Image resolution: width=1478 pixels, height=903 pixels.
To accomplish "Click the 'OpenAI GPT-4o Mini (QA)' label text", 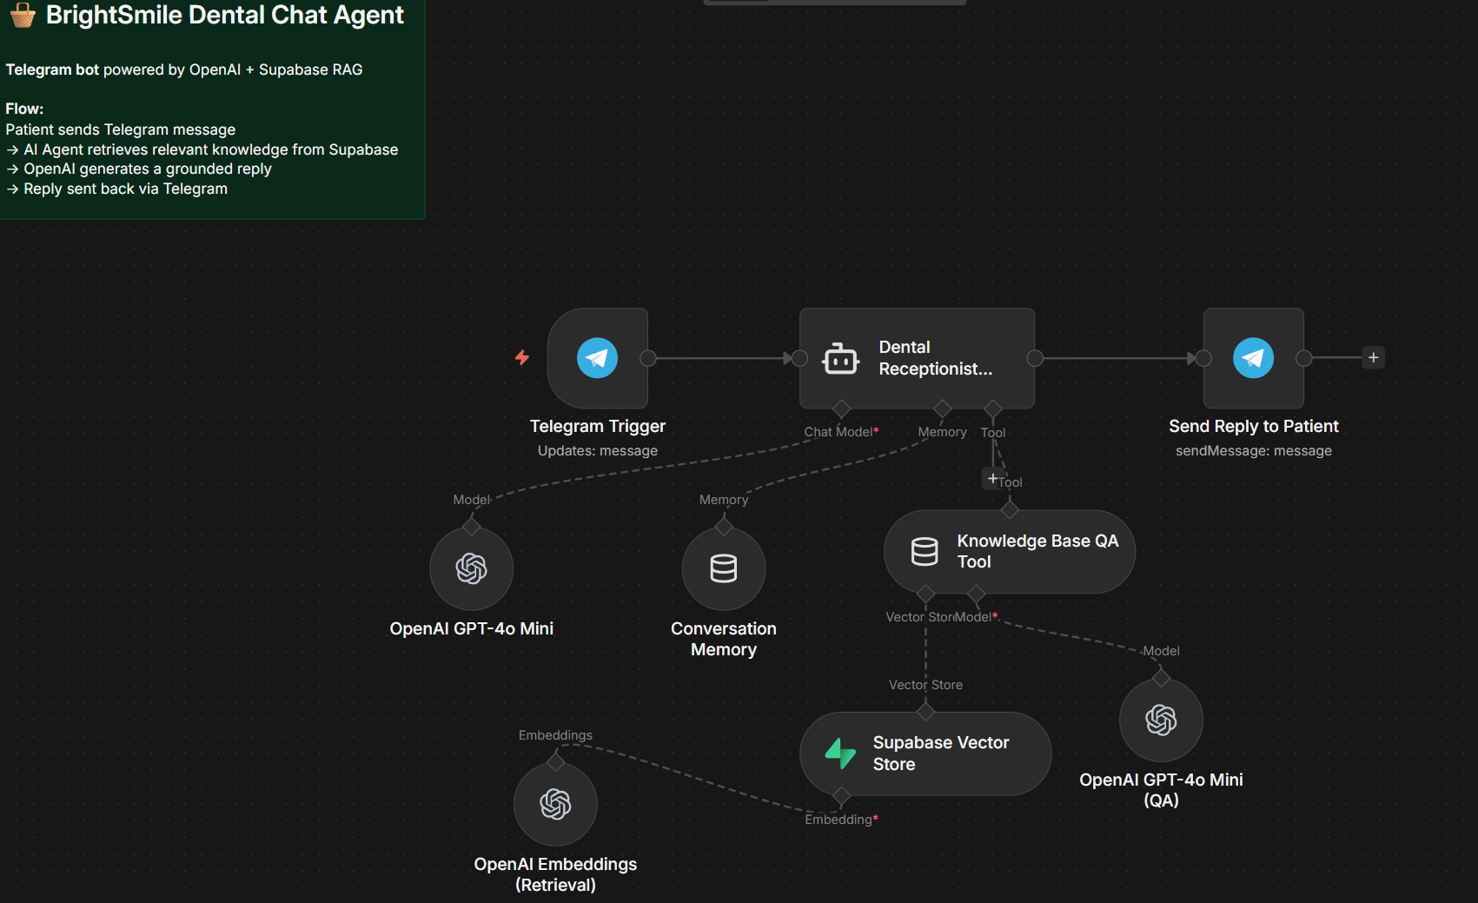I will point(1161,790).
